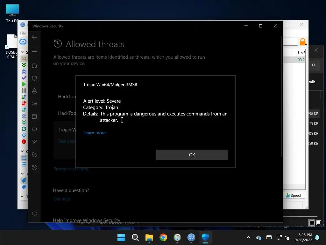Open Home in Windows Security sidebar
The height and width of the screenshot is (245, 326).
point(34,65)
